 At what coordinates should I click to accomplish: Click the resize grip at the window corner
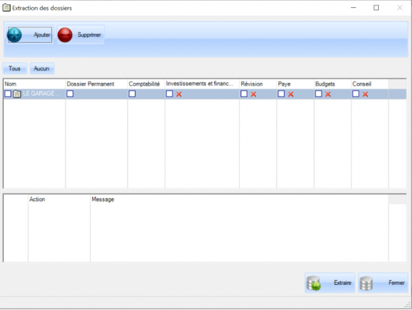407,305
